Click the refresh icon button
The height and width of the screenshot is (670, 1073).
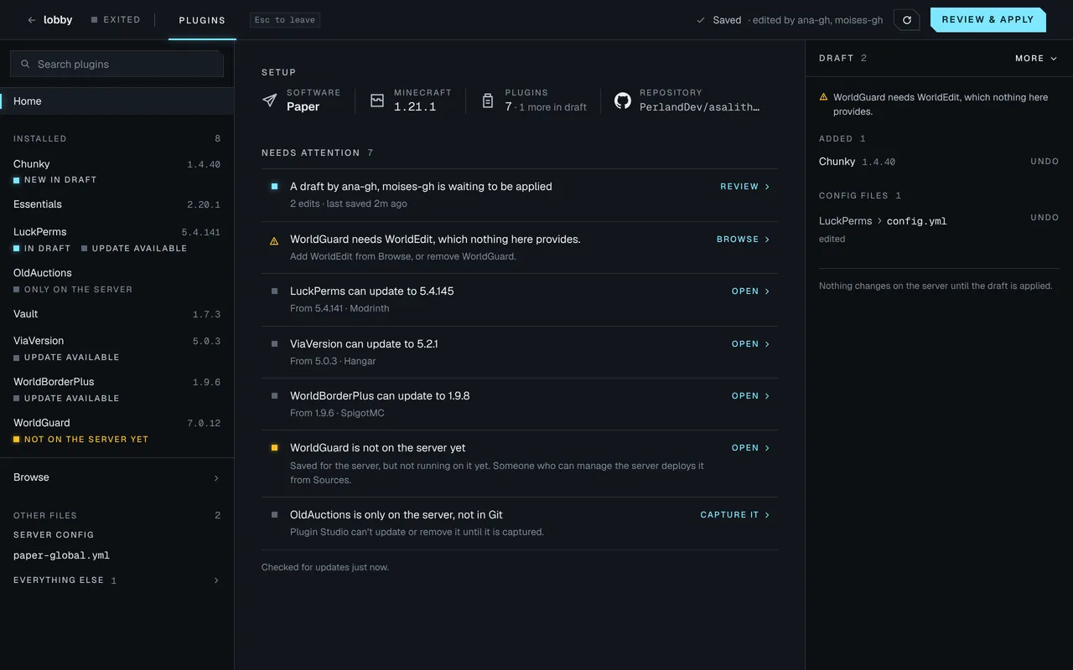[907, 19]
